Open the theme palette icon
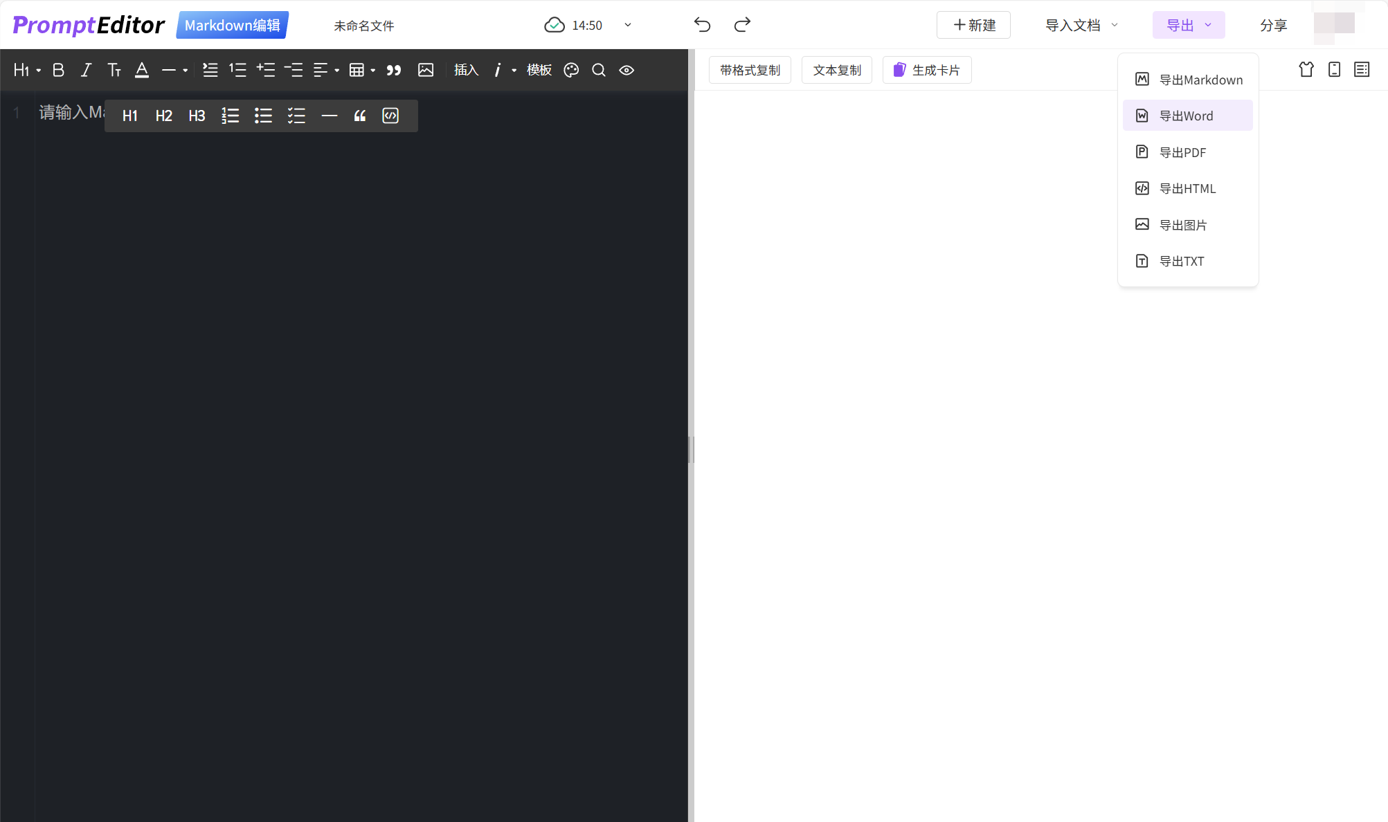 tap(571, 70)
